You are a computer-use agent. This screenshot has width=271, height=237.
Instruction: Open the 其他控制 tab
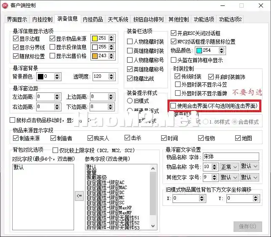pyautogui.click(x=179, y=19)
